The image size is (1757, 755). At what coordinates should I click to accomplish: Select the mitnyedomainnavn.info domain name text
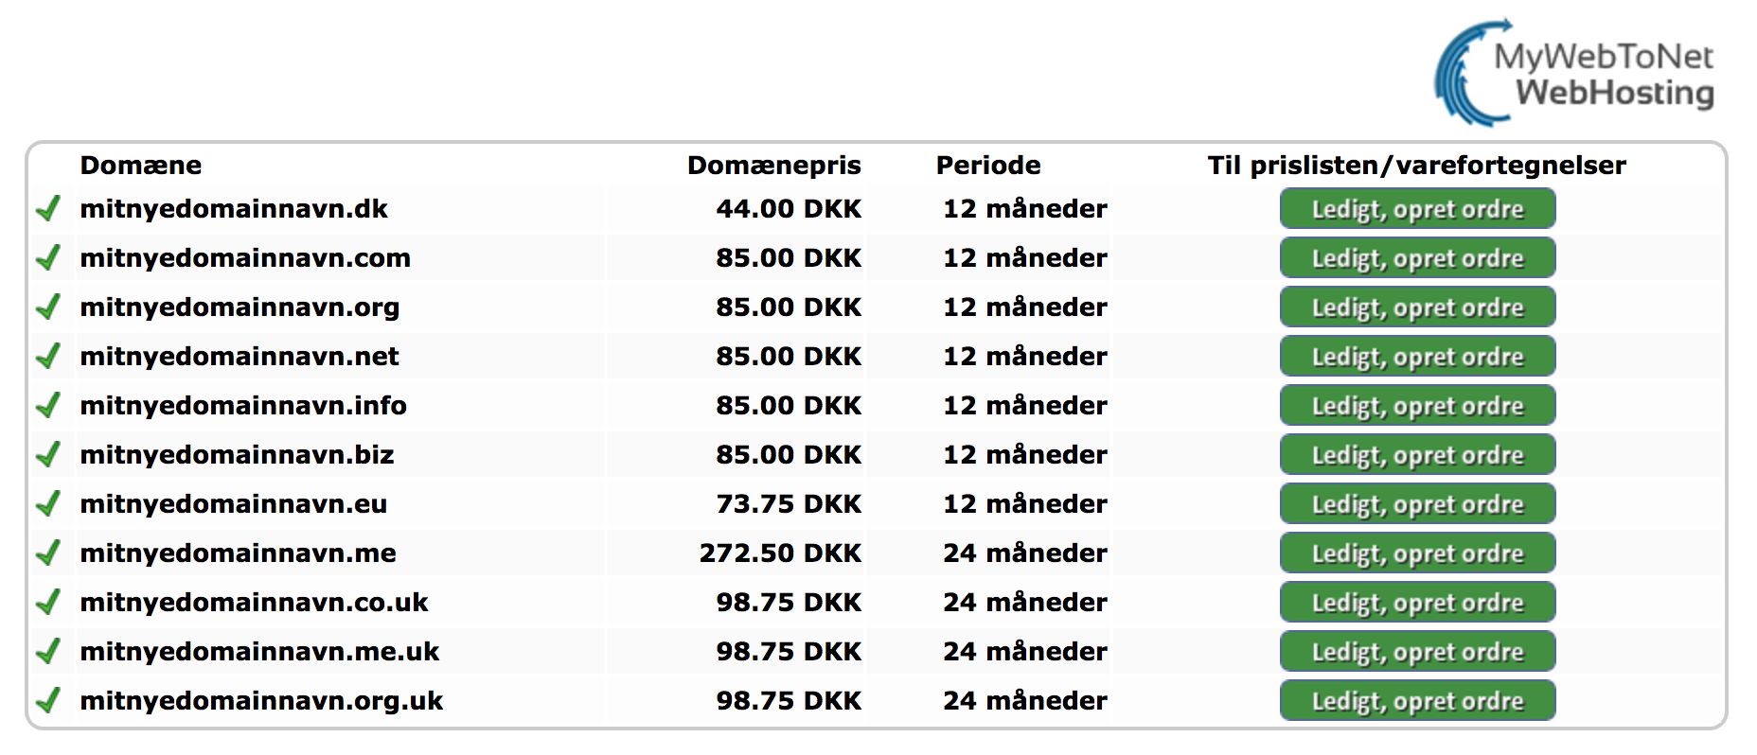243,405
